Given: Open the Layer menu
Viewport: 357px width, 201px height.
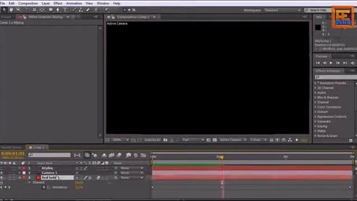Looking at the screenshot, I should (x=46, y=3).
